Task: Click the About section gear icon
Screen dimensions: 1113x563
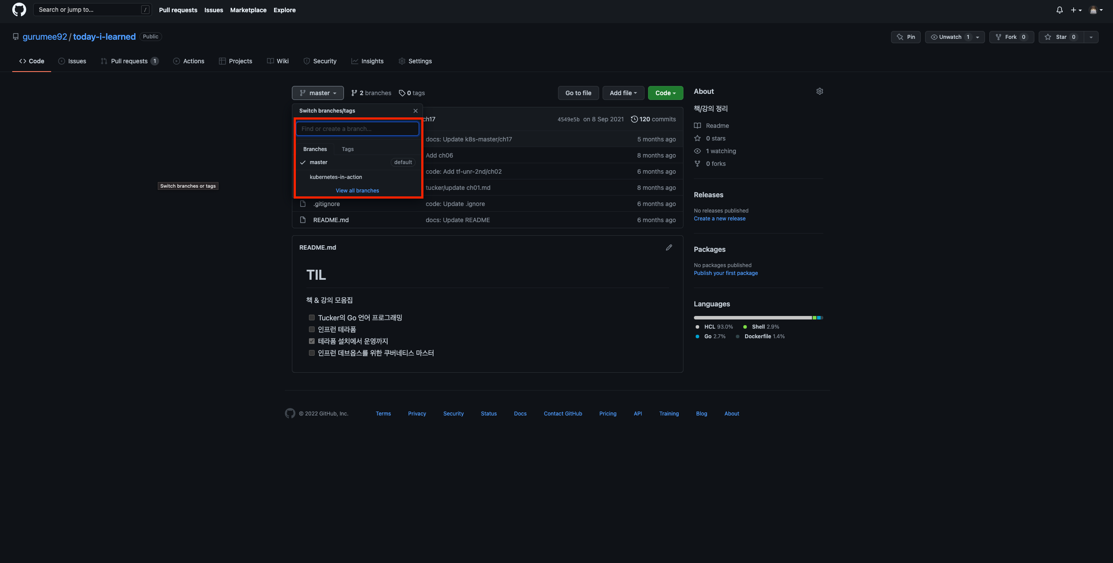Action: click(x=820, y=91)
